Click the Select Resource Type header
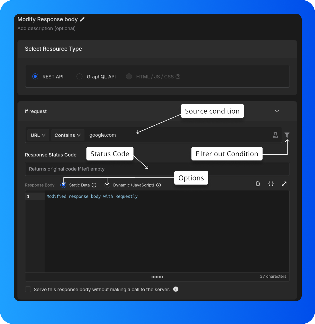315x324 pixels. tap(53, 49)
